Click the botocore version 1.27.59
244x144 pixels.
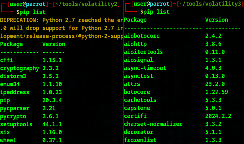coord(217,92)
